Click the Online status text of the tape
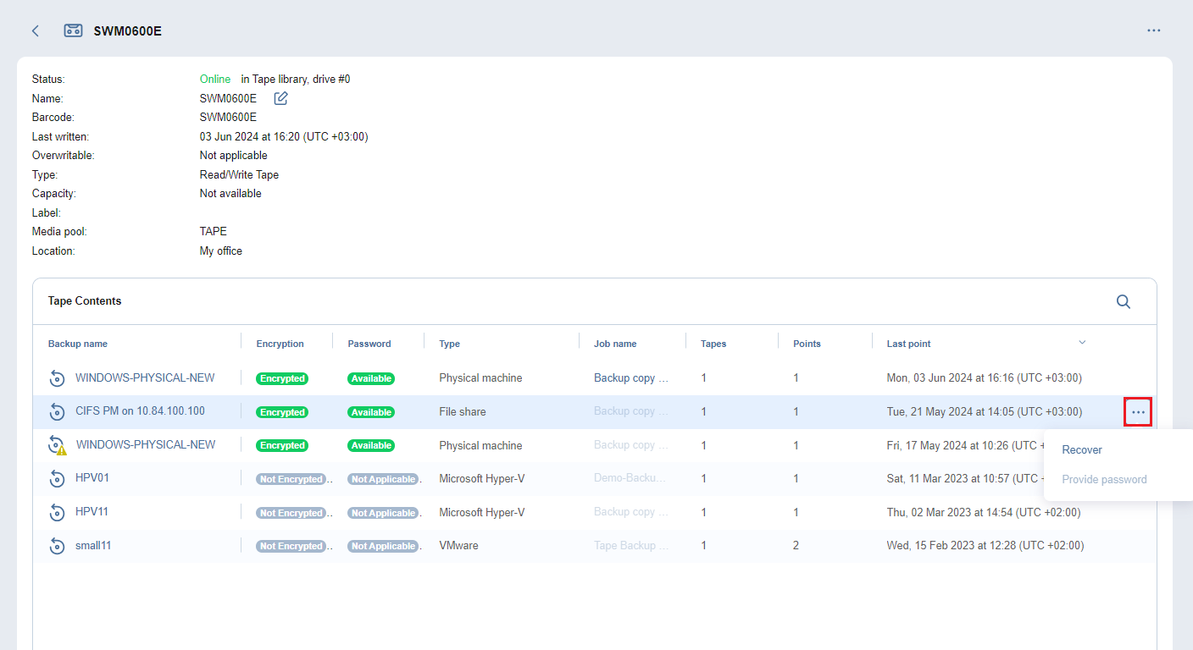The width and height of the screenshot is (1193, 650). [214, 79]
